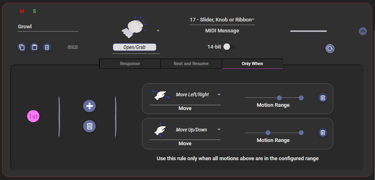Click the Move Left/Right Motion Range slider
375x180 pixels.
tap(273, 97)
